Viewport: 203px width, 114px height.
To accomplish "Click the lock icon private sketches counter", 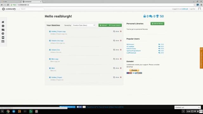I will pyautogui.click(x=145, y=16).
